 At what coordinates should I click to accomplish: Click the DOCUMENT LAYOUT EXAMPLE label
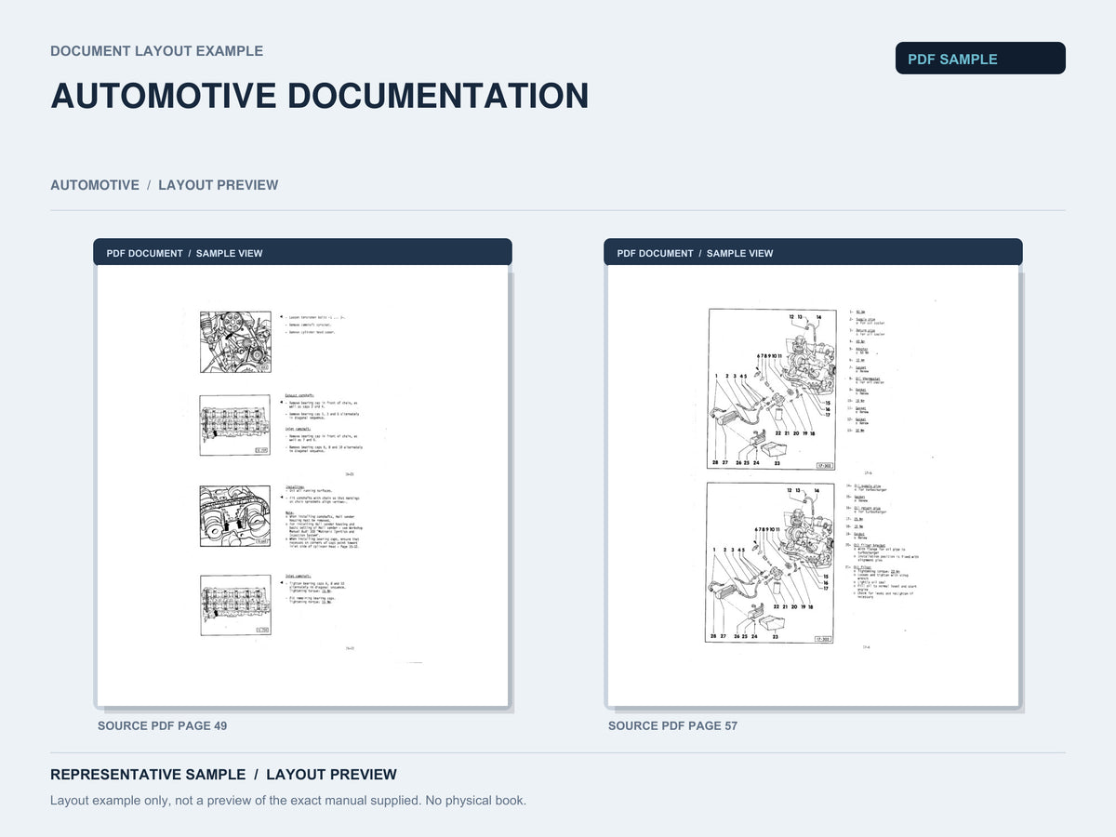156,51
